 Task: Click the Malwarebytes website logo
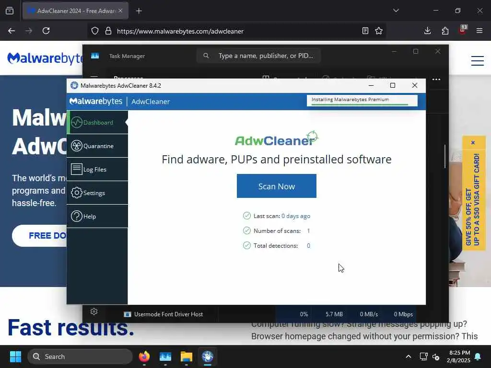(45, 58)
